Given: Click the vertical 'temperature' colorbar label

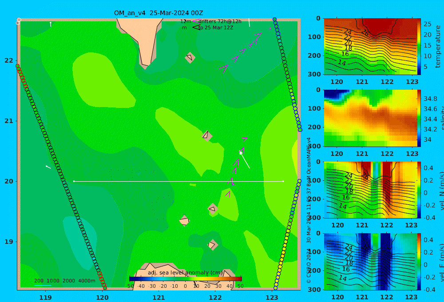Looking at the screenshot, I should [x=438, y=47].
